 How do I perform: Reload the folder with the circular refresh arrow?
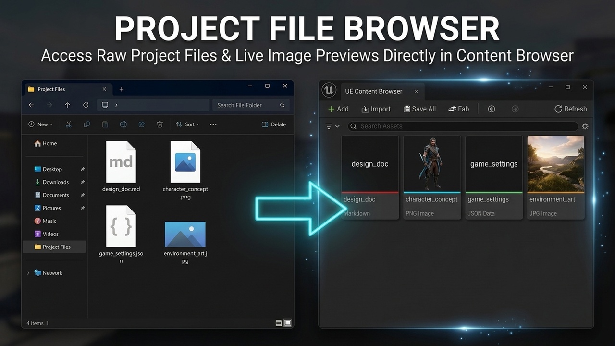(x=86, y=105)
